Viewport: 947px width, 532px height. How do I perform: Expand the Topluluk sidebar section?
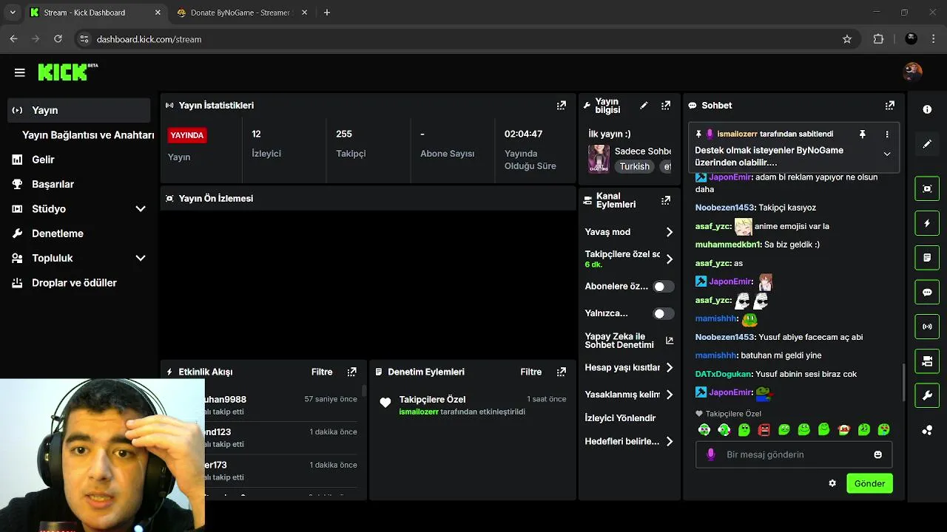(x=141, y=258)
